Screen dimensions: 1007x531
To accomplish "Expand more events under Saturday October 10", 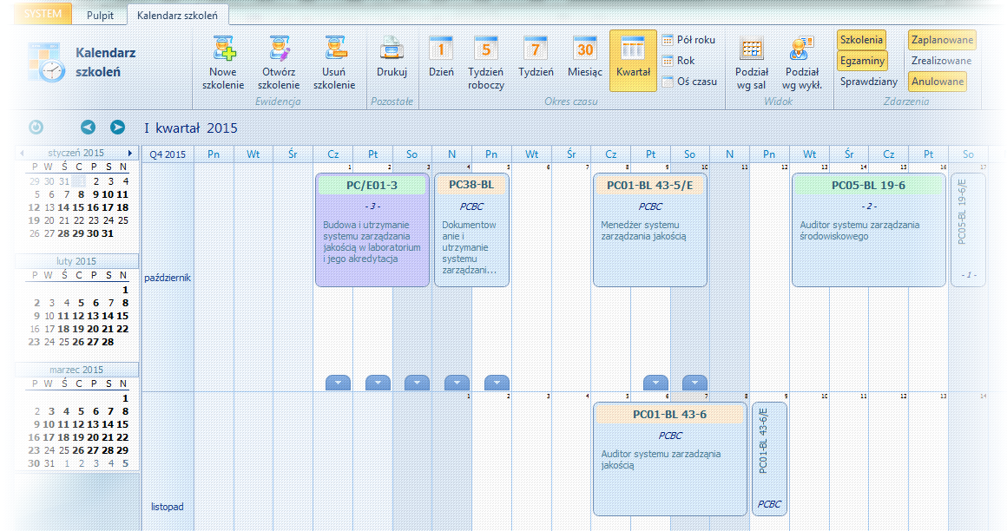I will pyautogui.click(x=694, y=383).
